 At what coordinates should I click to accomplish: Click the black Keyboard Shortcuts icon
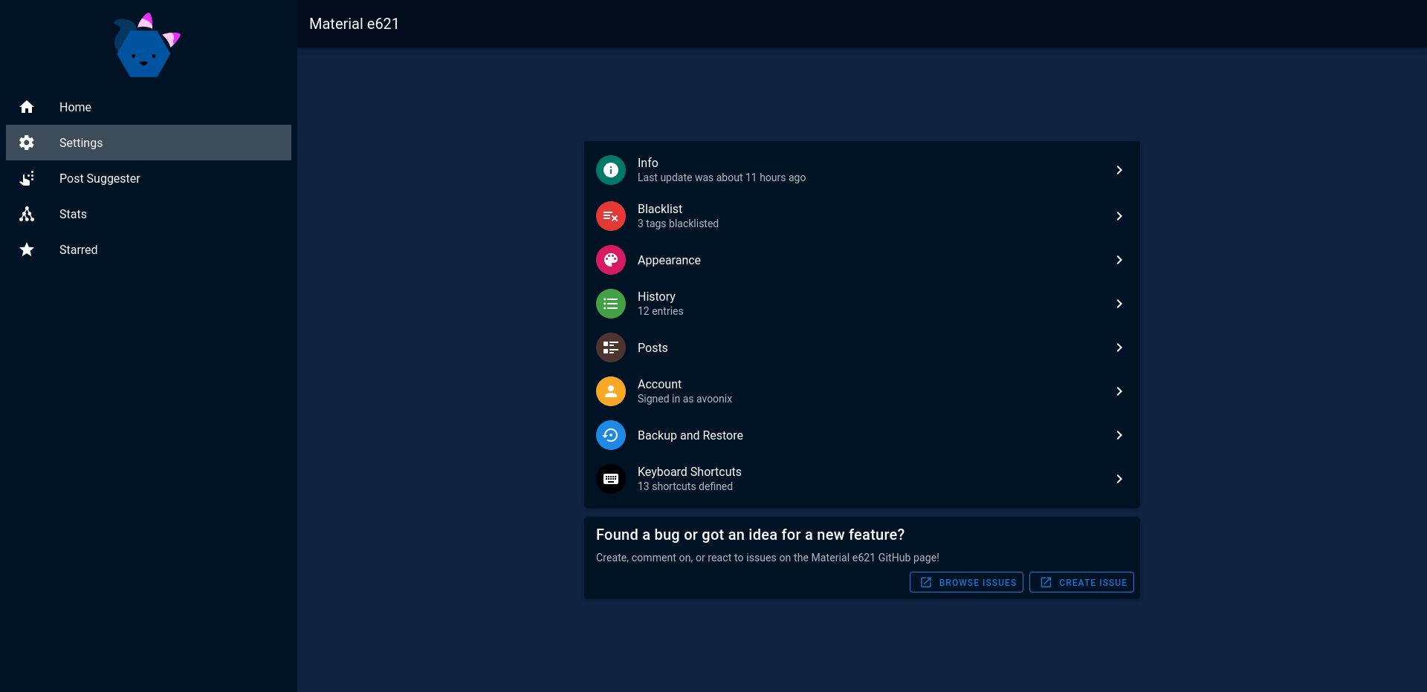[611, 479]
